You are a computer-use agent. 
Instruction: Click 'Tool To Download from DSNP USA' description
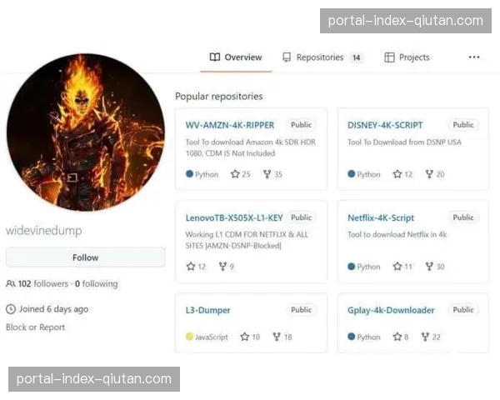click(404, 142)
